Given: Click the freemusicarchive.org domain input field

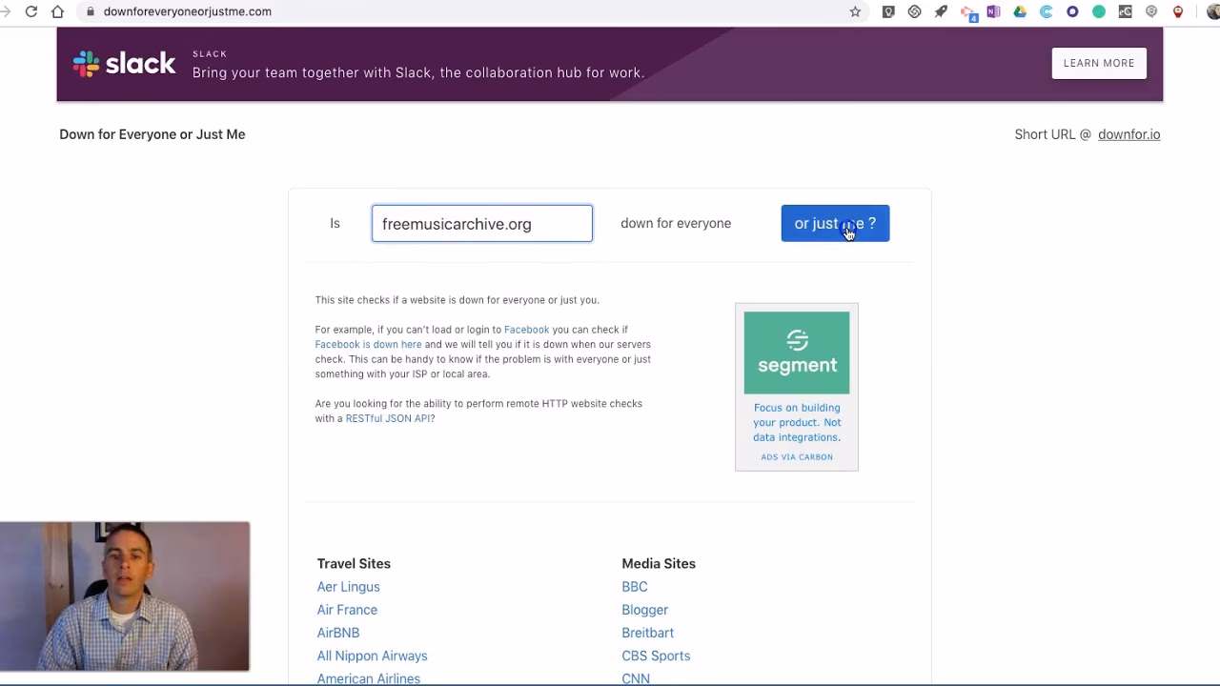Looking at the screenshot, I should click(482, 224).
